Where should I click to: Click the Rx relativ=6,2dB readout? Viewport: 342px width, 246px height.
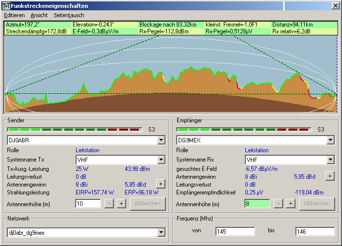pos(291,31)
